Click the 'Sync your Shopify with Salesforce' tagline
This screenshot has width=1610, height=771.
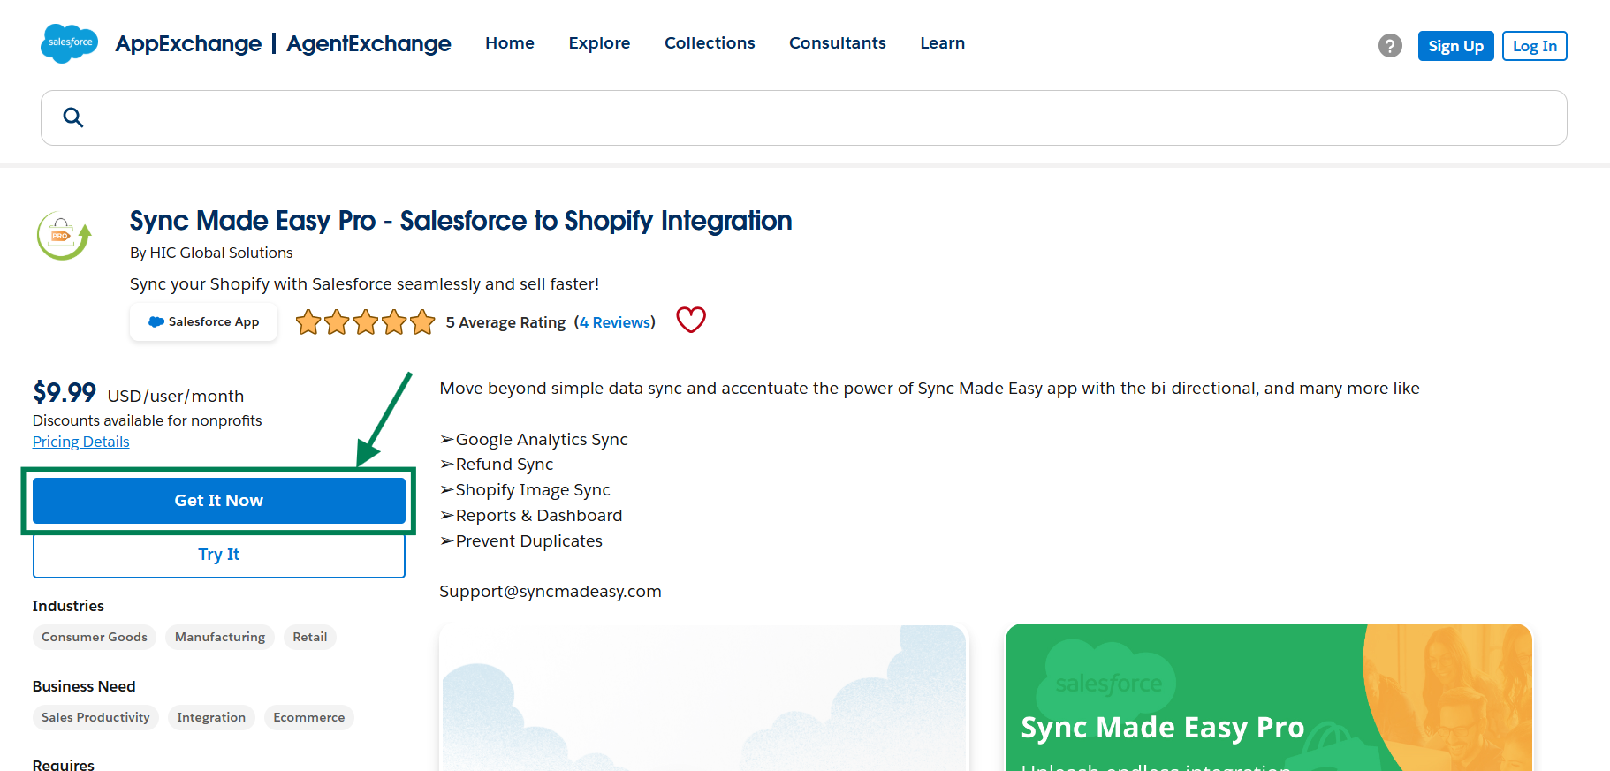click(364, 284)
